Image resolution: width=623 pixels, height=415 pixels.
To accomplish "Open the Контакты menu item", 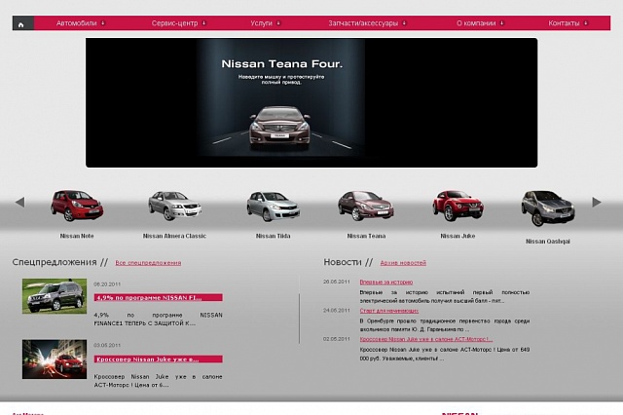I will [564, 23].
